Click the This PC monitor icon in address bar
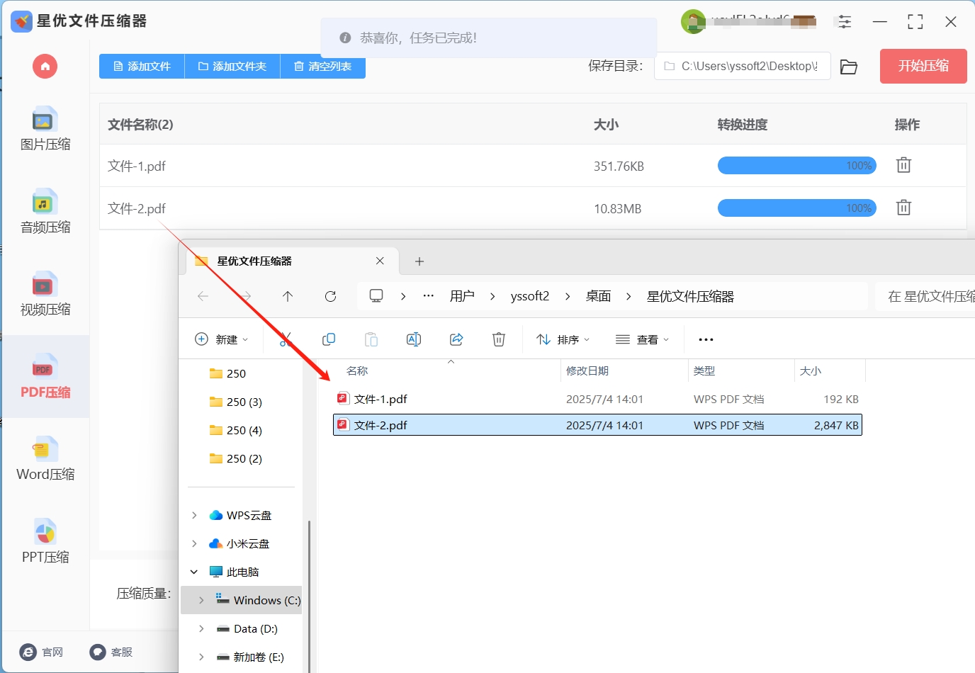 tap(376, 296)
